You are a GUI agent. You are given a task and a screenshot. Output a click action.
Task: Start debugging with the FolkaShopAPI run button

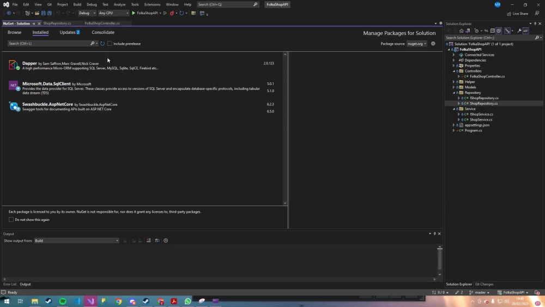[144, 13]
